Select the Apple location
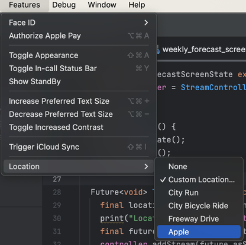The width and height of the screenshot is (246, 245). click(x=199, y=232)
